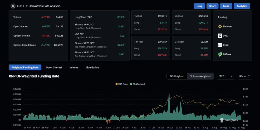
Task: Click 24h Rekt total $3.17M
Action: [204, 42]
